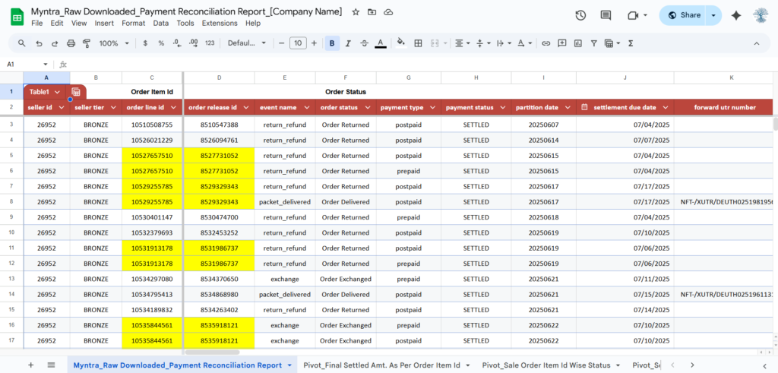Screen dimensions: 778x373
Task: Click the insert link icon
Action: point(546,43)
